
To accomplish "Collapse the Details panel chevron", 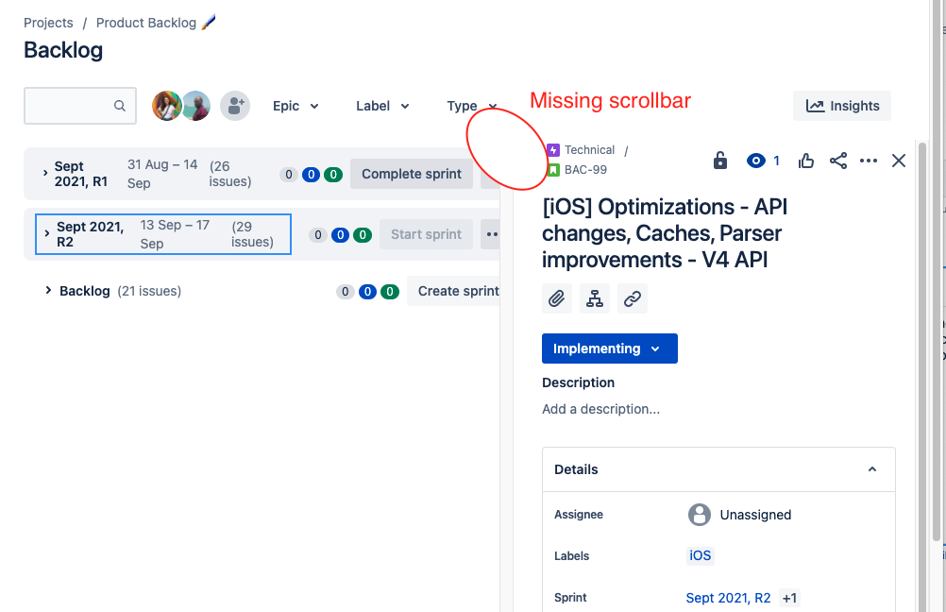I will 871,469.
